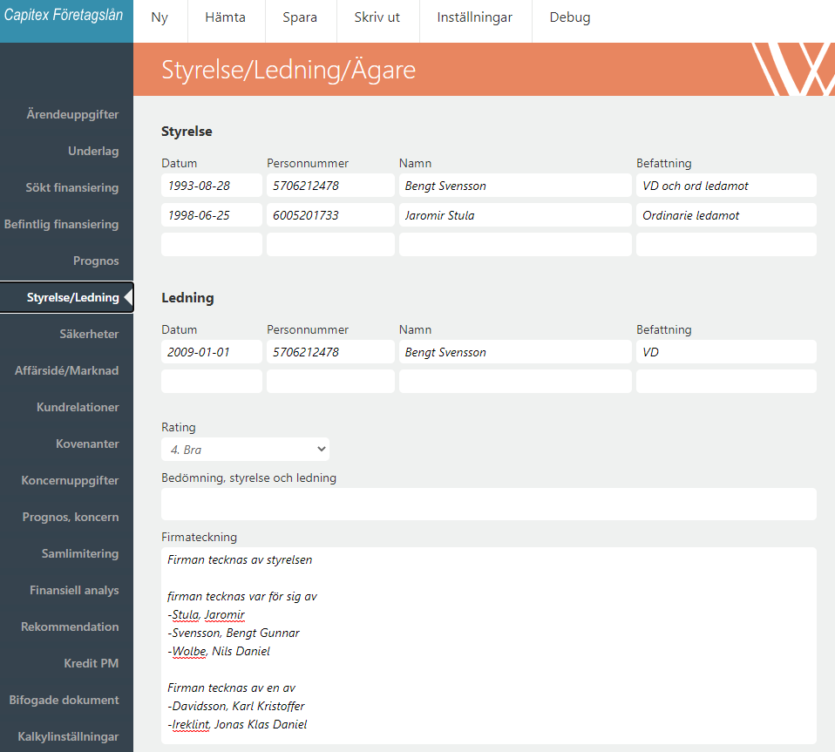
Task: Open the Prognos sidebar item
Action: (x=96, y=261)
